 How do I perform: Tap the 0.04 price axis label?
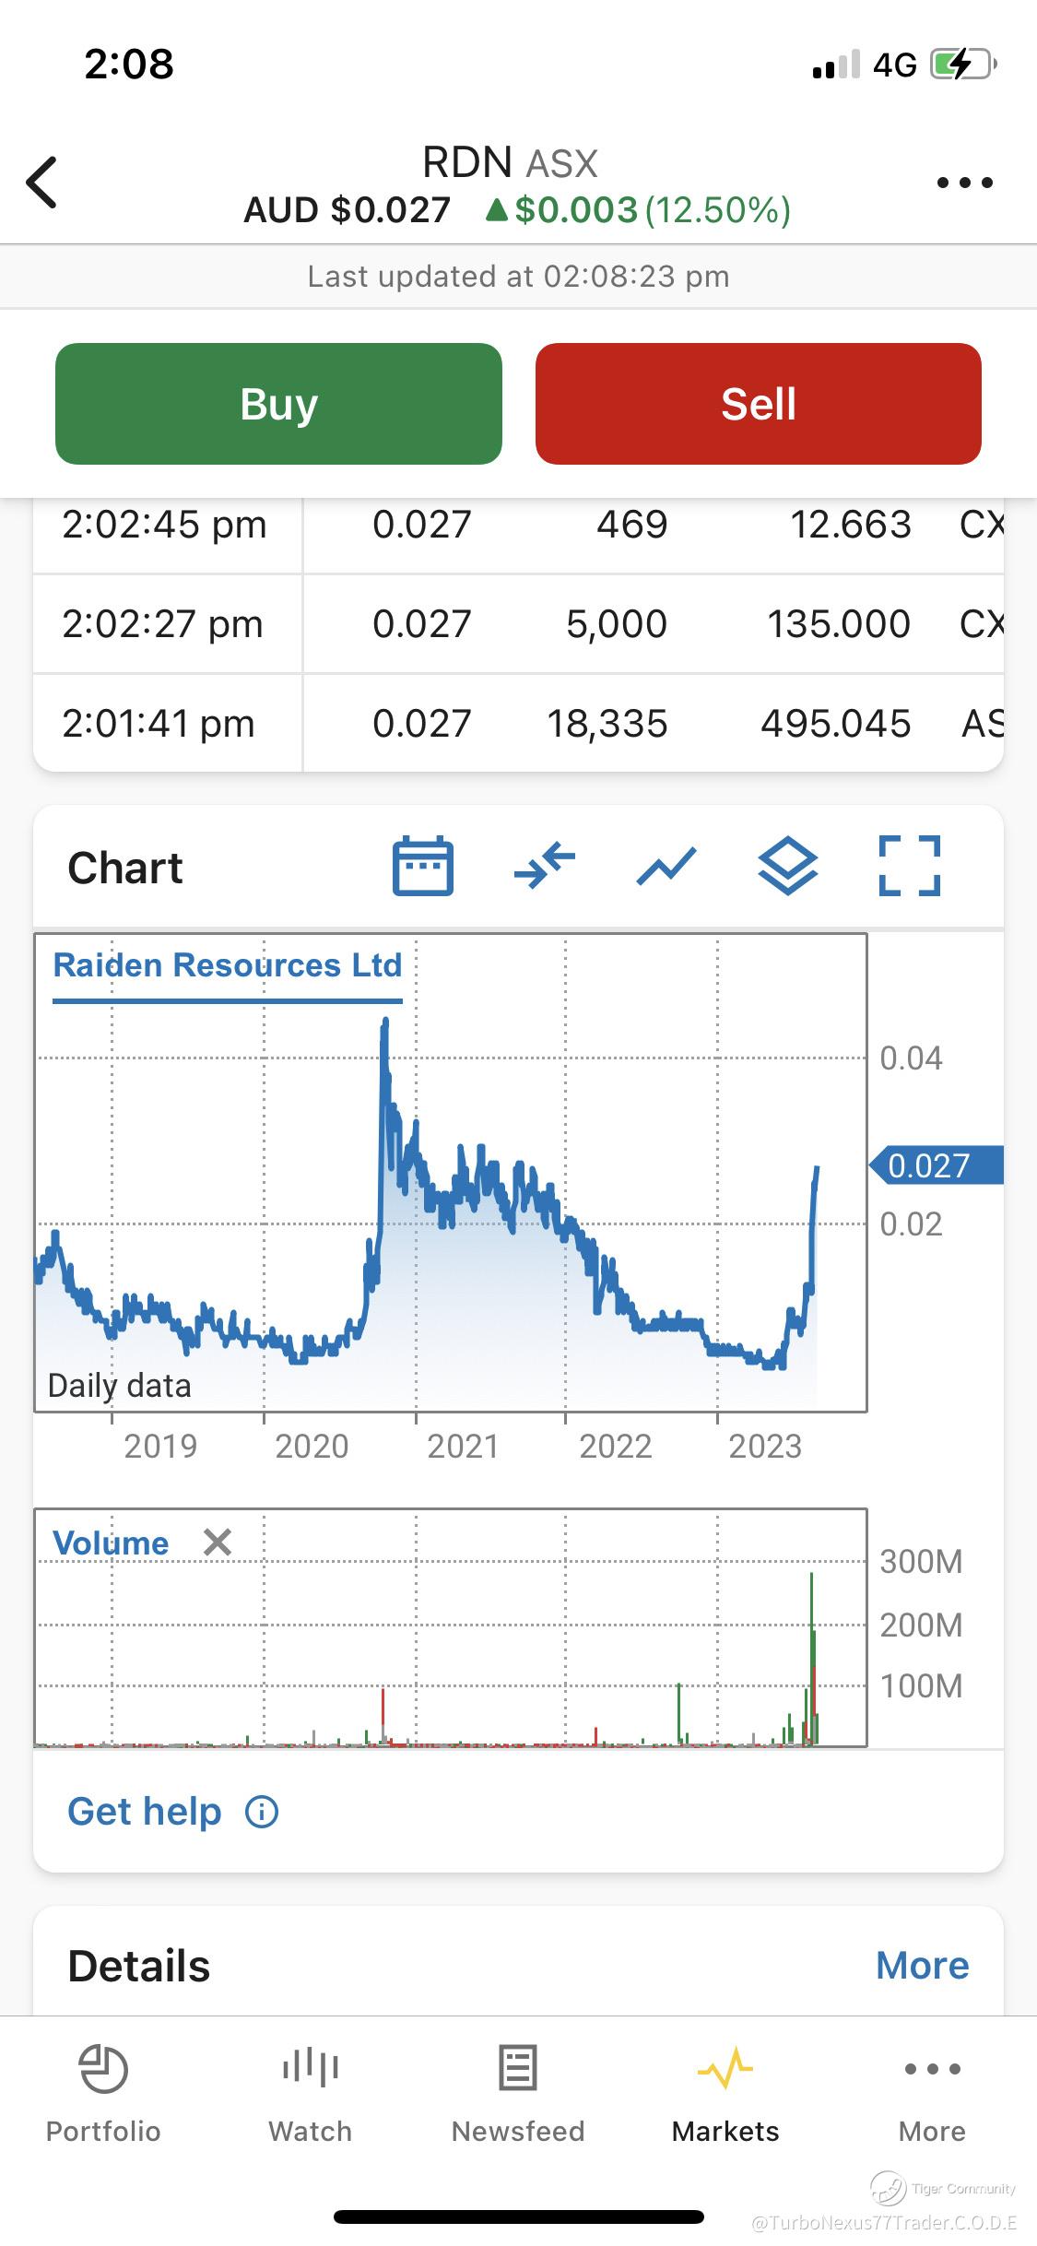(x=911, y=1058)
